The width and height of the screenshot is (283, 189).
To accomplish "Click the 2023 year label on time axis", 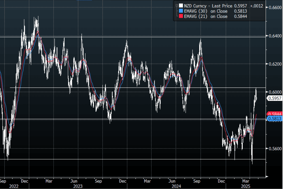I will [78, 186].
